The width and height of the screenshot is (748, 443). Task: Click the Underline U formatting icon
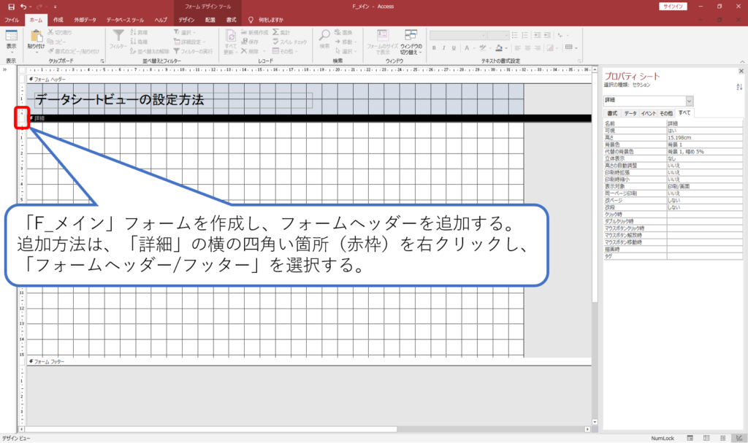pyautogui.click(x=454, y=47)
